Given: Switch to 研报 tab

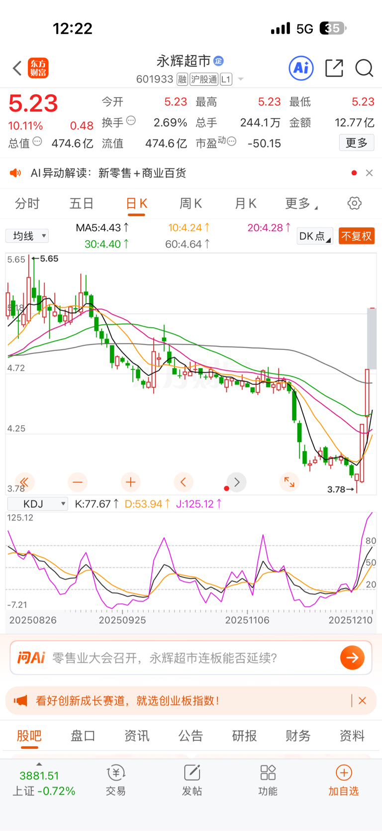Looking at the screenshot, I should pos(244,735).
